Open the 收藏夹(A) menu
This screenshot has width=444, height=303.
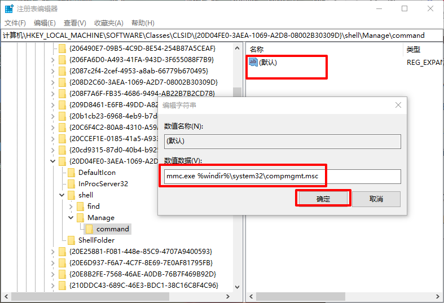[x=108, y=23]
